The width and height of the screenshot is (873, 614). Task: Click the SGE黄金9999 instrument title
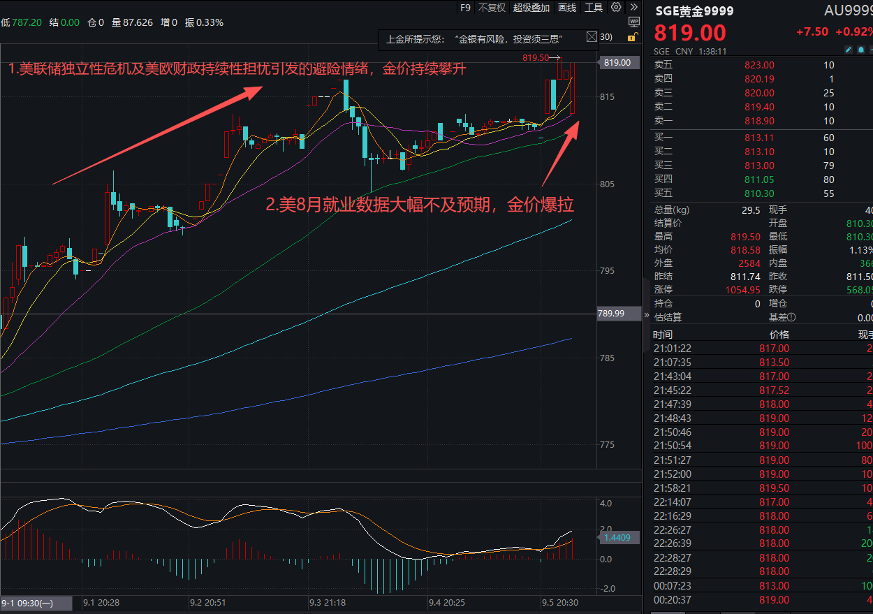[694, 11]
